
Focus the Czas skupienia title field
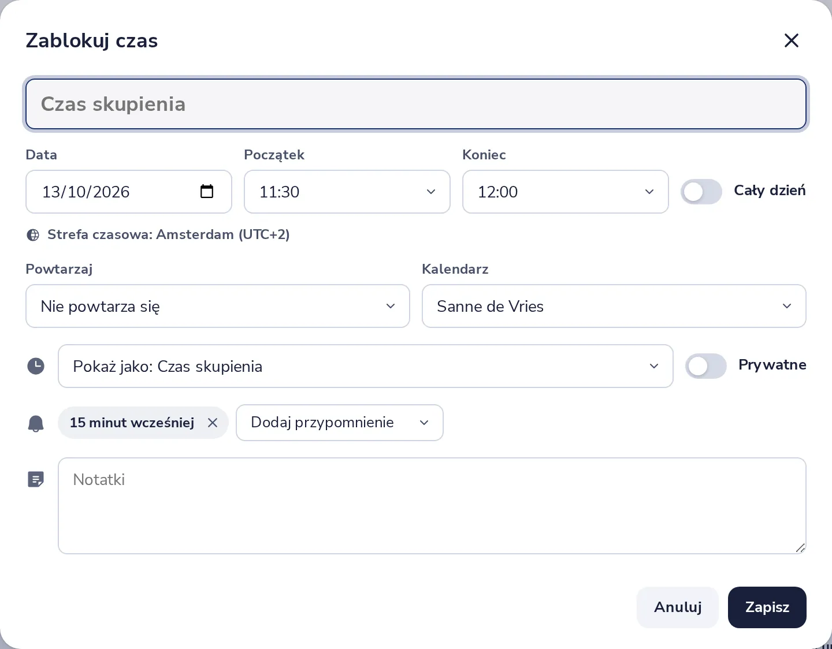(x=416, y=104)
